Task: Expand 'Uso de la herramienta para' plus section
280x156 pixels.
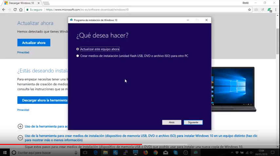Action: point(20,126)
